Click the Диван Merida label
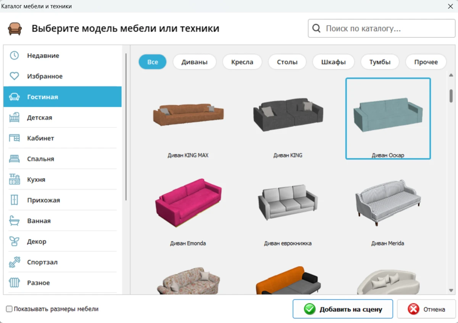This screenshot has width=458, height=323. tap(388, 243)
